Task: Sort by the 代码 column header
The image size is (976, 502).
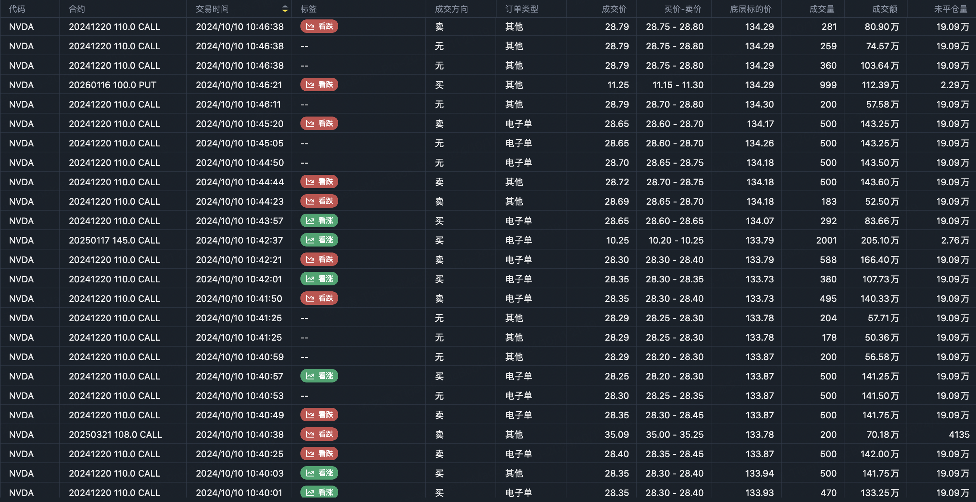Action: click(x=17, y=9)
